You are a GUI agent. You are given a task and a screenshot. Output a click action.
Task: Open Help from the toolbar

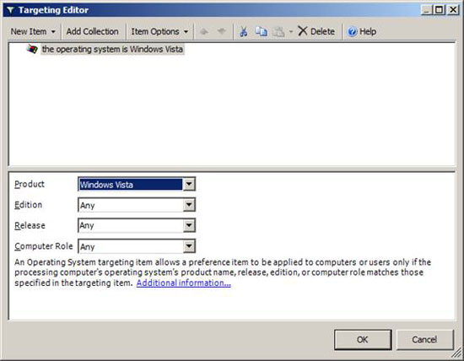pyautogui.click(x=362, y=31)
